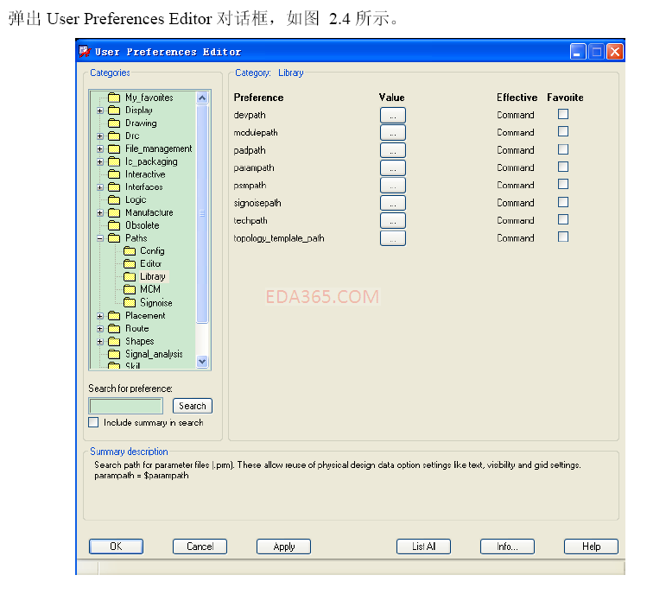The width and height of the screenshot is (647, 594).
Task: Open modulepath value browse button
Action: click(x=393, y=133)
